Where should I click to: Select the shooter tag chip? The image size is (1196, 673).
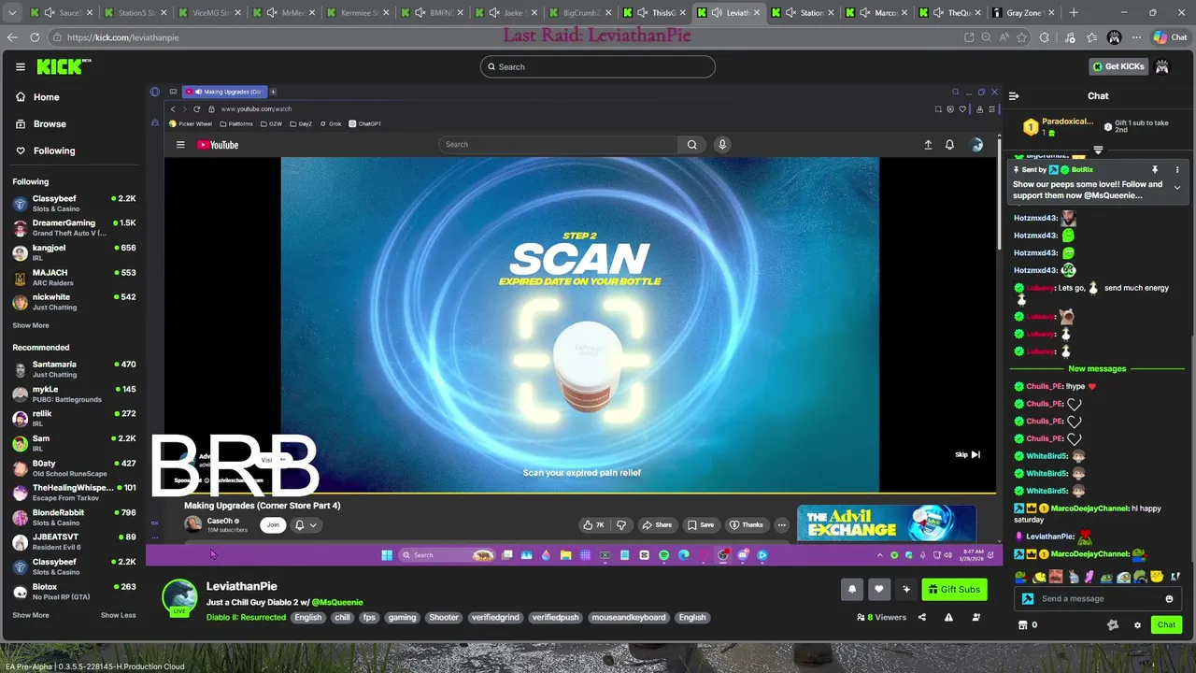444,617
